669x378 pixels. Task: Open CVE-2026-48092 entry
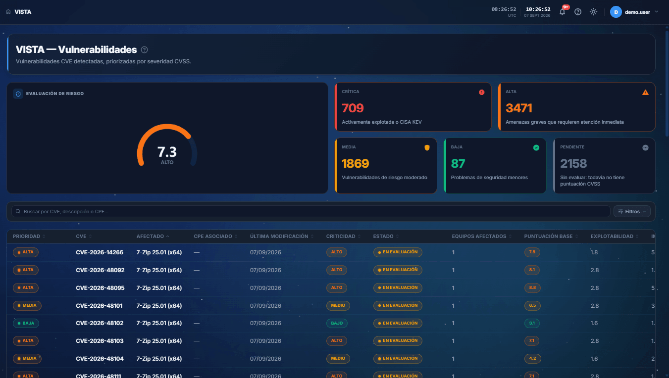[100, 270]
